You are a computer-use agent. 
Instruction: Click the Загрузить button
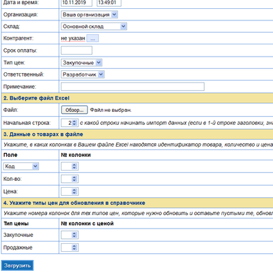point(17,265)
